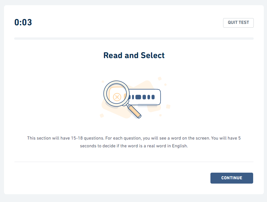Click the tiny dot at illustration's upper right
This screenshot has width=267, height=202.
click(165, 85)
